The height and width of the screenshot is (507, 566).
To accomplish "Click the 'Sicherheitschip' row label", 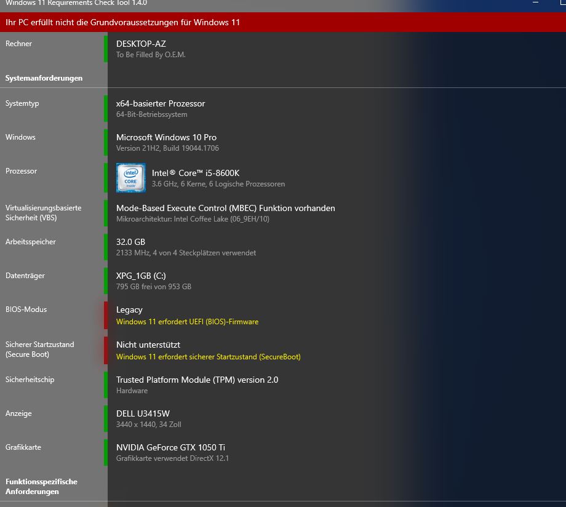I will tap(30, 380).
